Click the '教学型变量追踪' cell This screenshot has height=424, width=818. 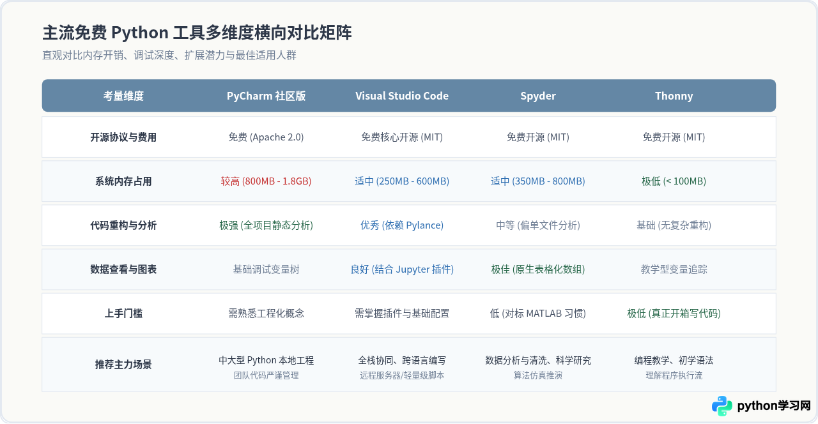pyautogui.click(x=674, y=269)
